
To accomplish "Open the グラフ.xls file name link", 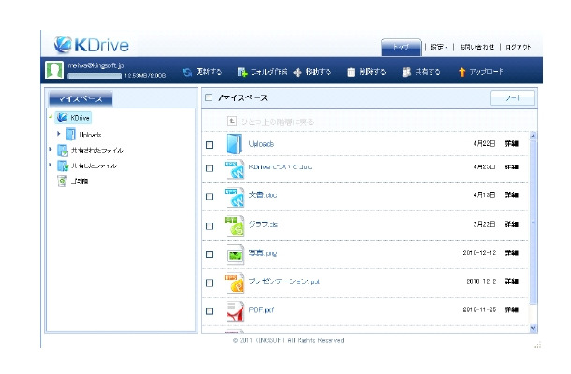I will [263, 224].
